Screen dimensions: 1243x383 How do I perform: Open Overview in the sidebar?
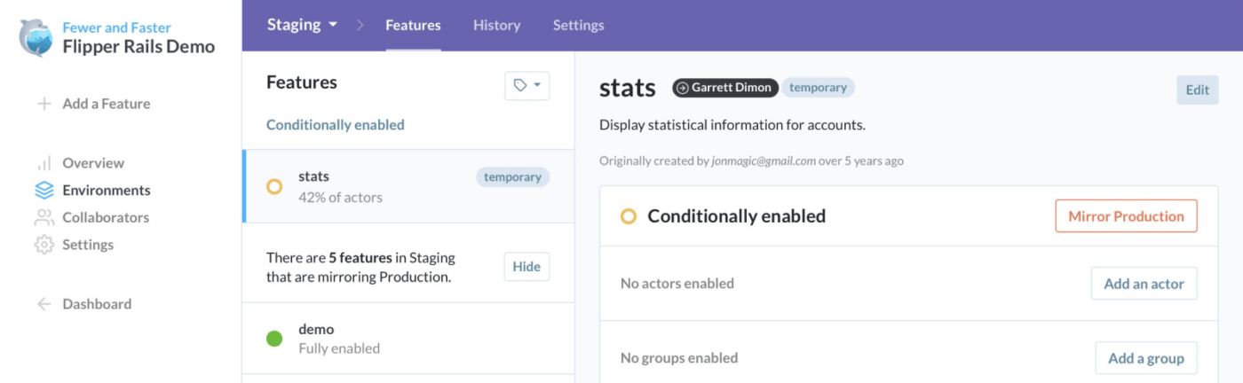tap(93, 163)
